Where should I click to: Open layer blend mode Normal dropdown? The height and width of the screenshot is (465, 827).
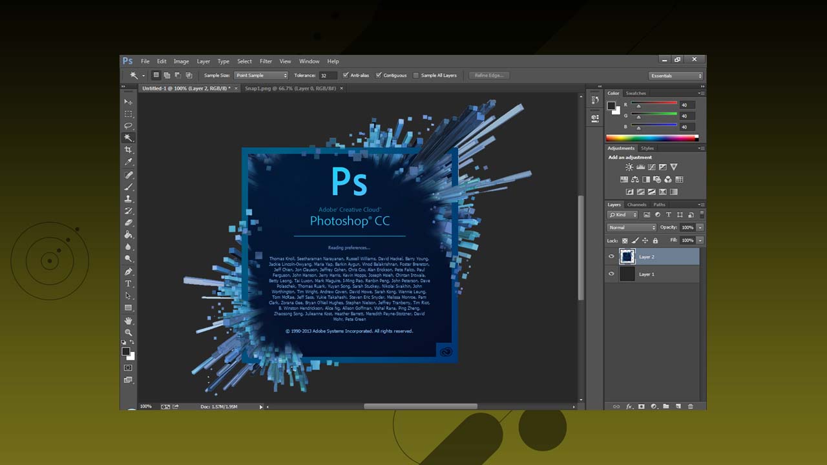click(x=632, y=227)
